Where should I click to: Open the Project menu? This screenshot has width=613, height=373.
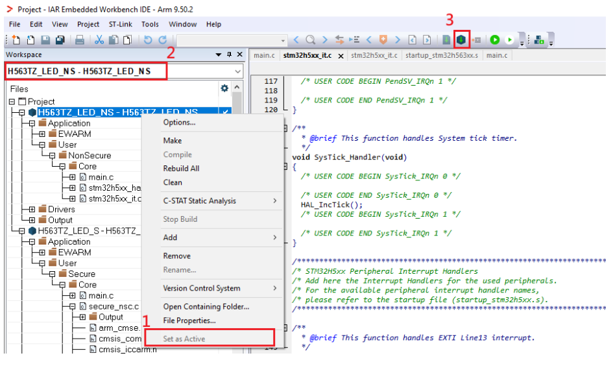[88, 24]
